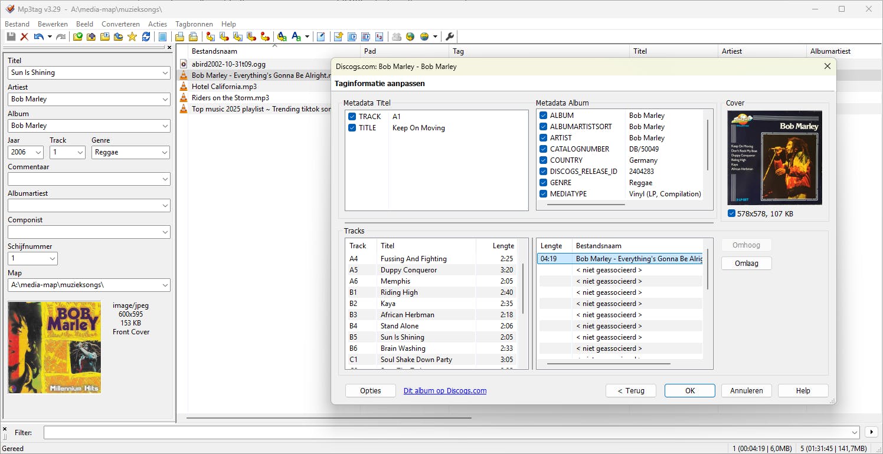Click the blue refresh arrows toolbar icon
883x454 pixels.
[146, 37]
